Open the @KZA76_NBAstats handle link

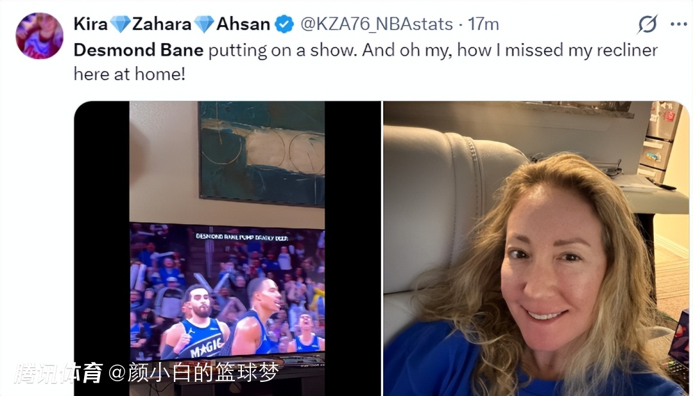point(377,24)
